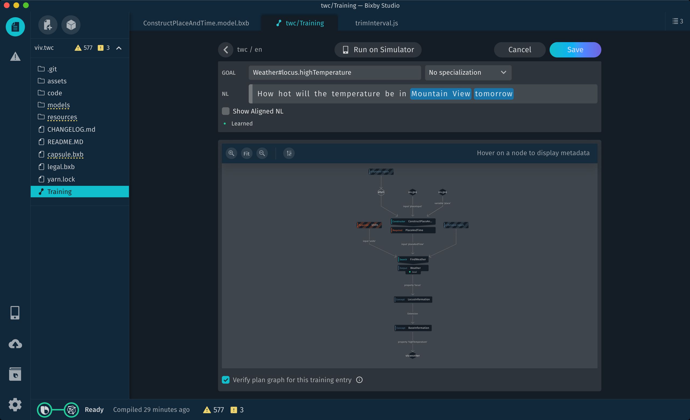Click the NL utterance text field

[423, 94]
